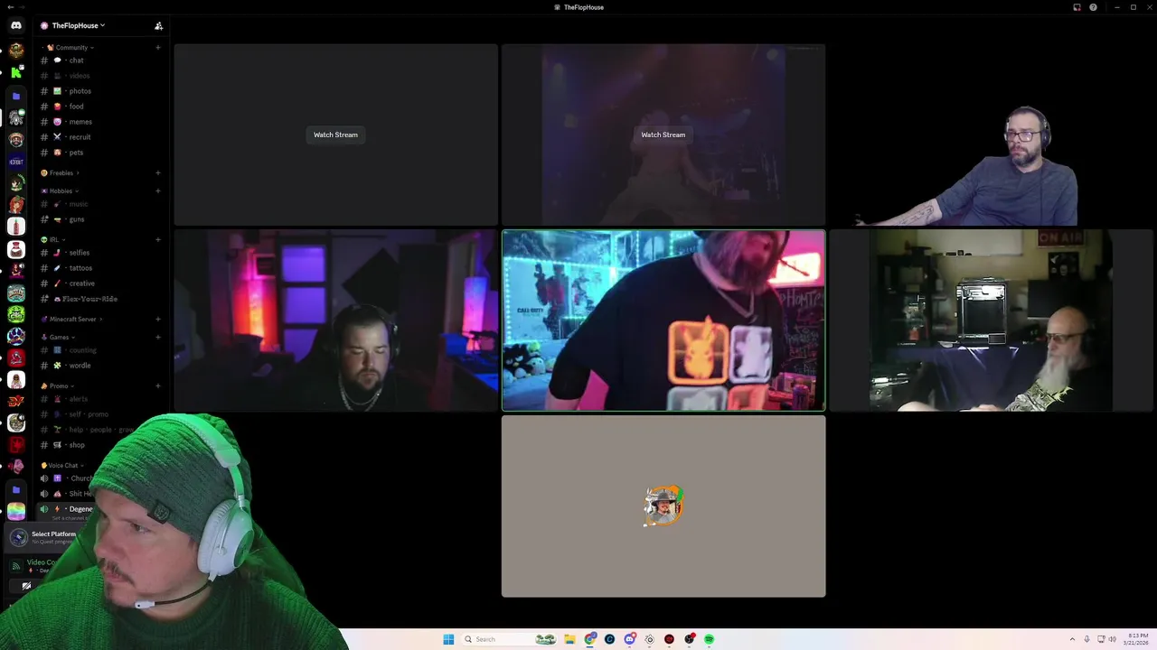Image resolution: width=1157 pixels, height=650 pixels.
Task: Add a channel in Freebies category
Action: [157, 172]
